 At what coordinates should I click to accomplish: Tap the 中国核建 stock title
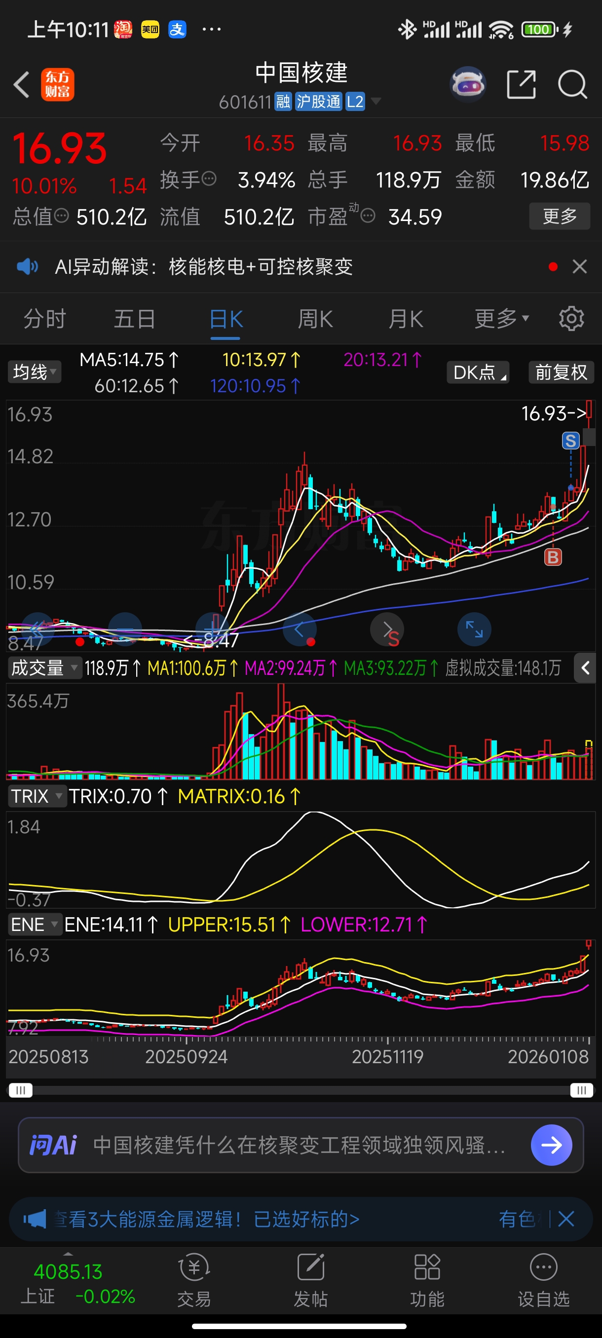click(x=301, y=73)
